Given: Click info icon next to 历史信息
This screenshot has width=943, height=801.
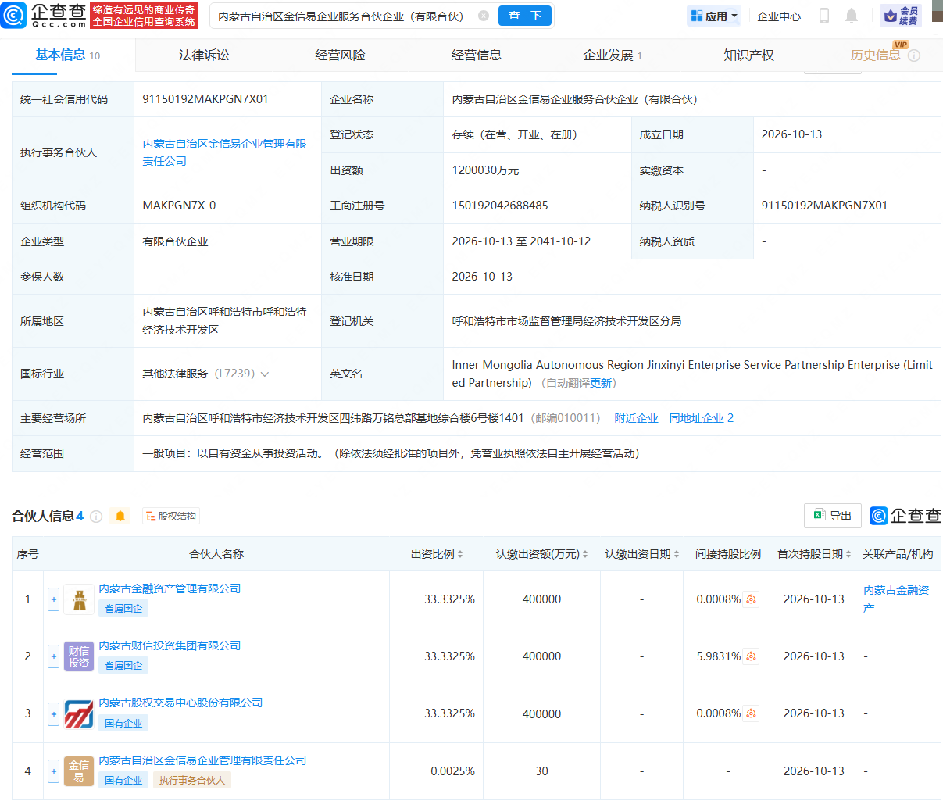Looking at the screenshot, I should coord(914,55).
